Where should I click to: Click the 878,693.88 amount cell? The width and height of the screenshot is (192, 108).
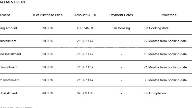click(85, 93)
